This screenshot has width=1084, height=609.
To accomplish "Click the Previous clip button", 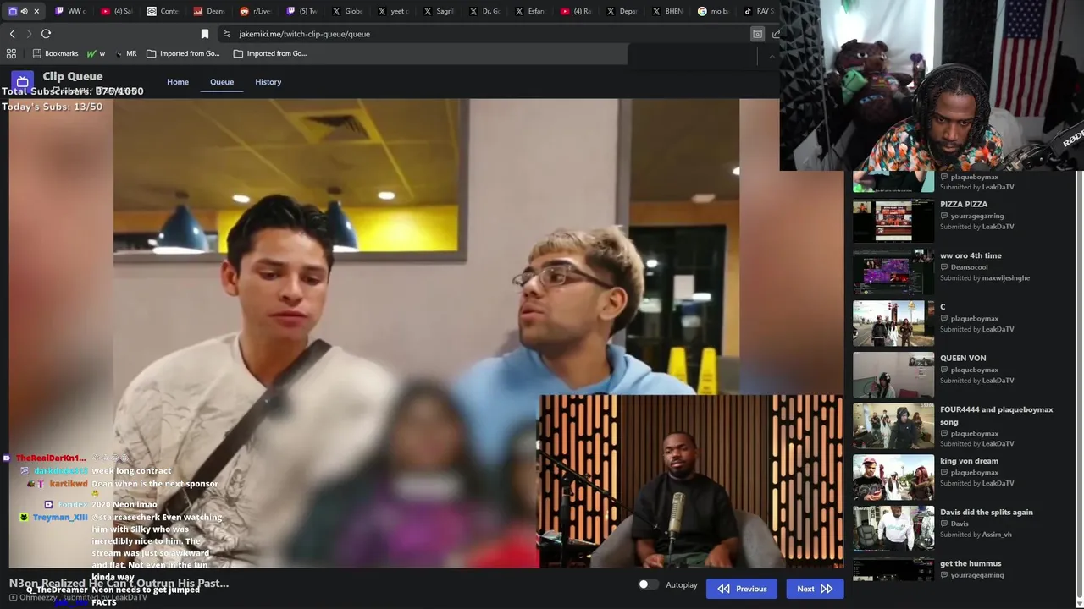I will (742, 589).
